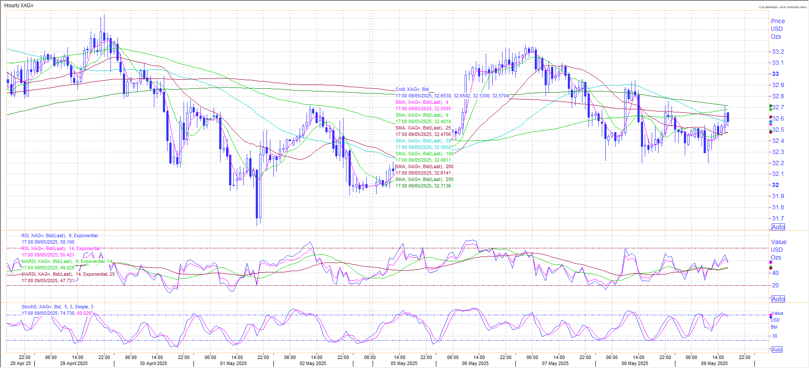
Task: Select the SMA 4 legend entry
Action: pos(422,102)
